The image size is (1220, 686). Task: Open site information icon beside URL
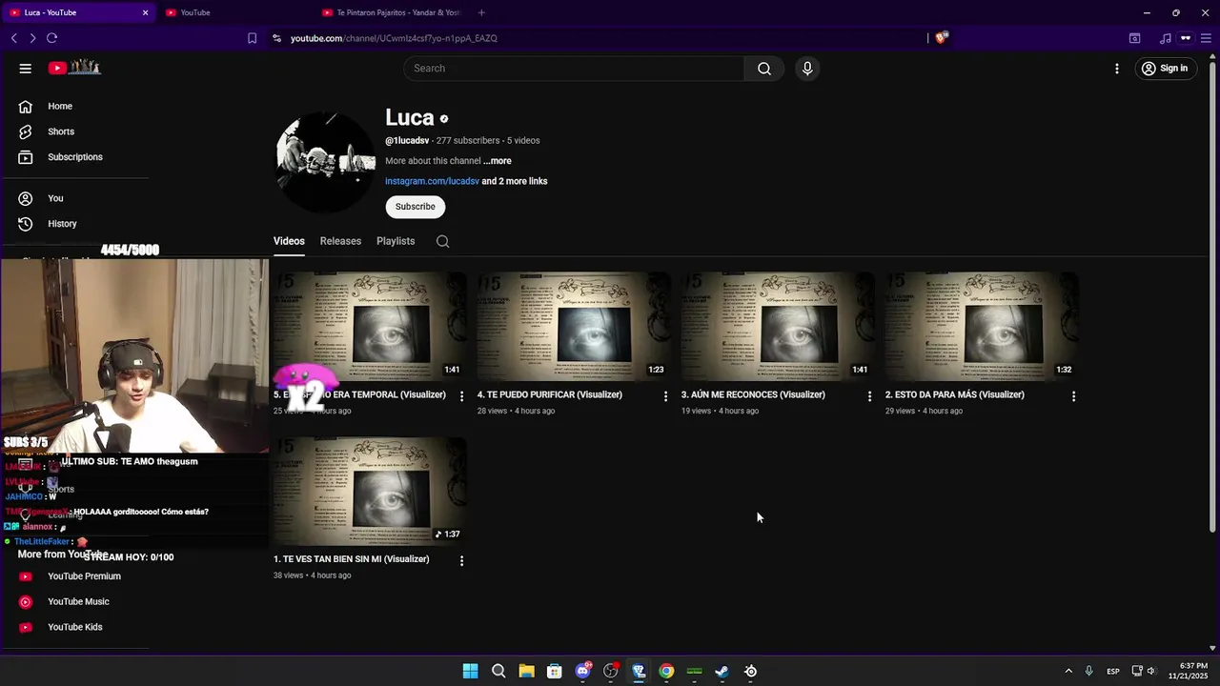click(276, 38)
